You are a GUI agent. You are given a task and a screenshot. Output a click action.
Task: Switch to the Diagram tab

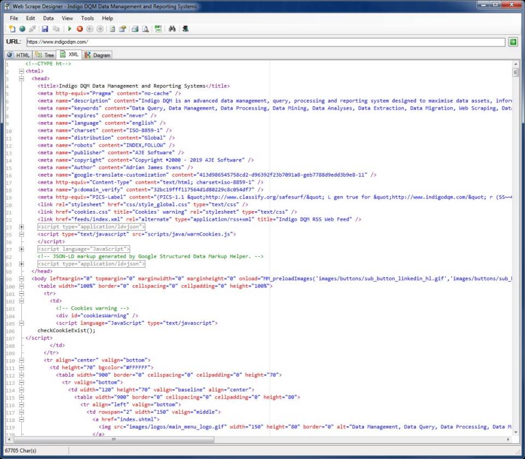point(98,55)
